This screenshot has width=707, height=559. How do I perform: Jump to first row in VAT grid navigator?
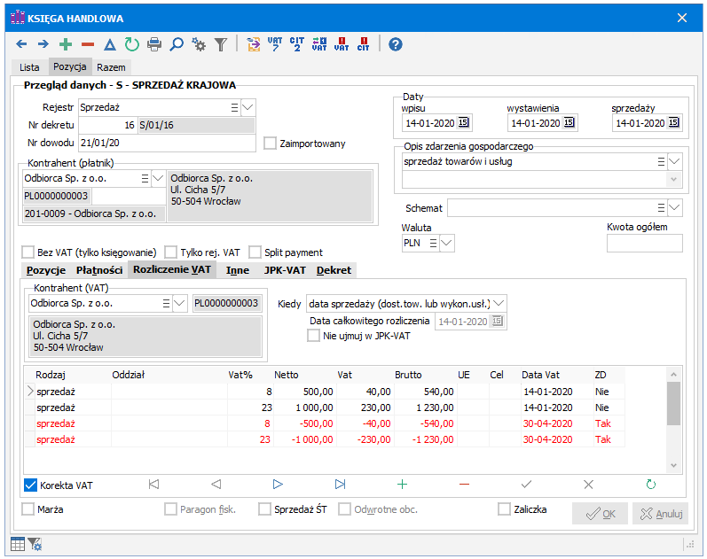(x=153, y=485)
